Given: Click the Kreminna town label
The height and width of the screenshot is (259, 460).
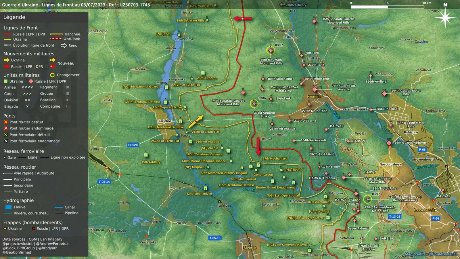Looking at the screenshot, I should pyautogui.click(x=315, y=97).
